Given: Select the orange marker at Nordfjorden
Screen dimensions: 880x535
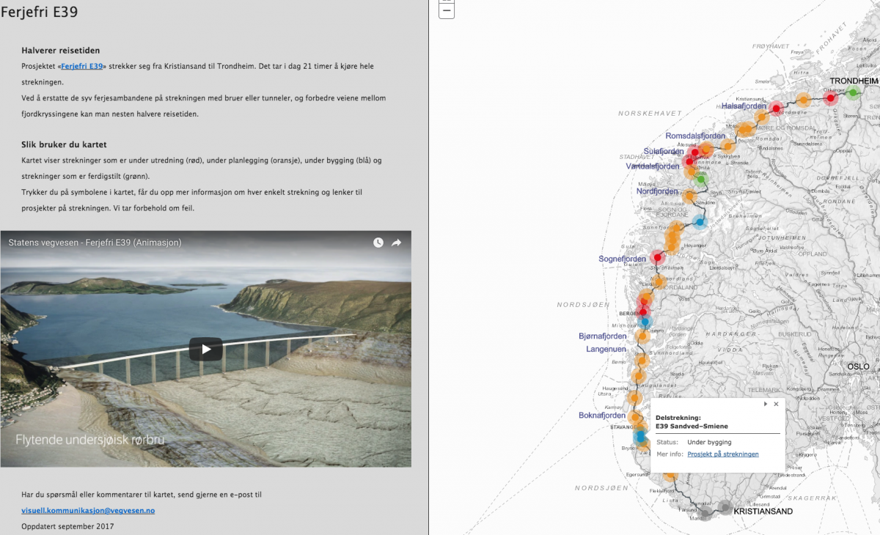Looking at the screenshot, I should 689,196.
